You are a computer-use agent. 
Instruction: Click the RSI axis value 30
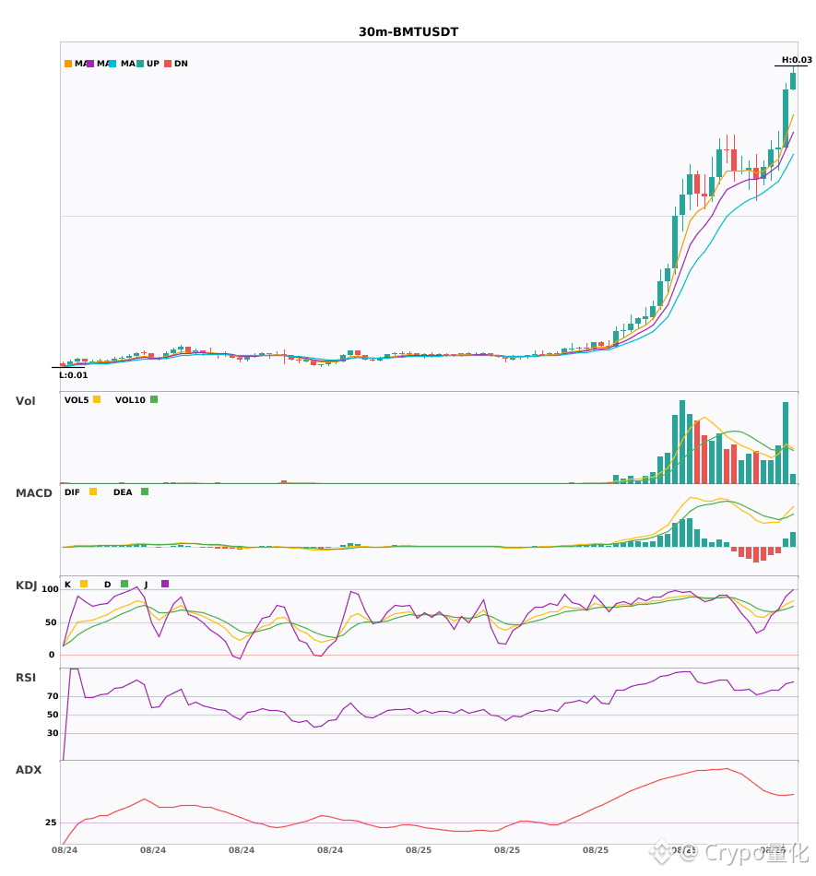(x=53, y=733)
